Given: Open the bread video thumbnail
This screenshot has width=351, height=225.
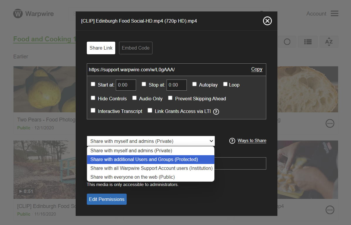Looking at the screenshot, I should pyautogui.click(x=308, y=89).
